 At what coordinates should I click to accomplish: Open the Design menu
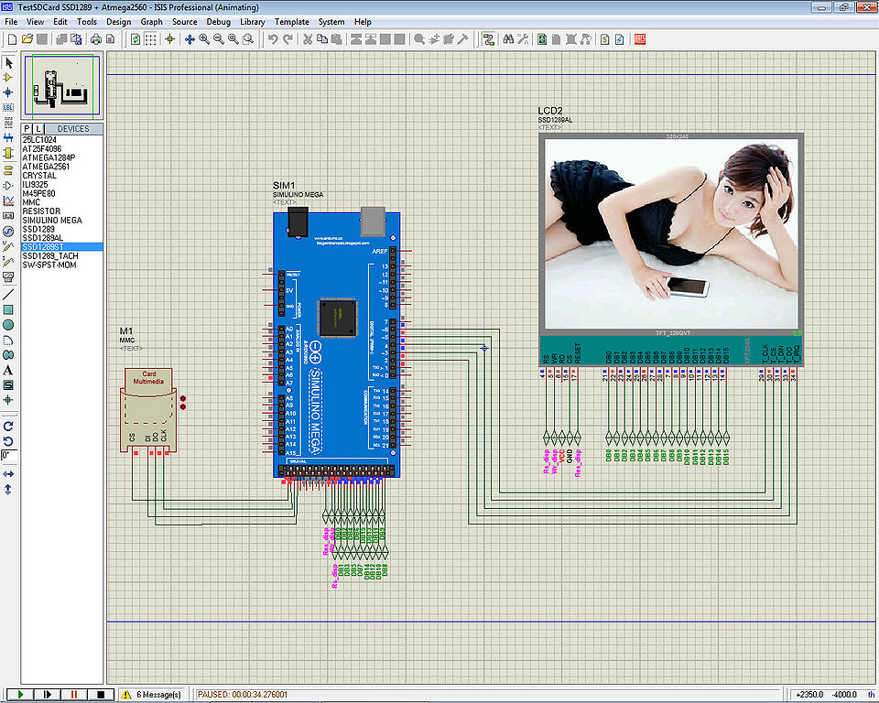[x=118, y=22]
